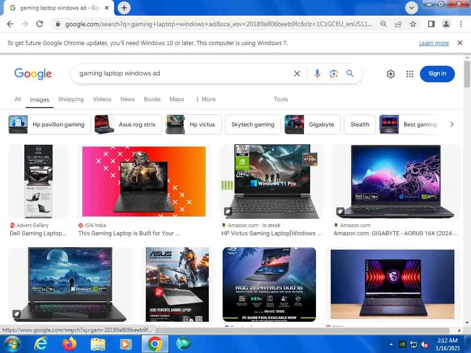471x353 pixels.
Task: Filter by Gigabyte chip
Action: point(312,125)
